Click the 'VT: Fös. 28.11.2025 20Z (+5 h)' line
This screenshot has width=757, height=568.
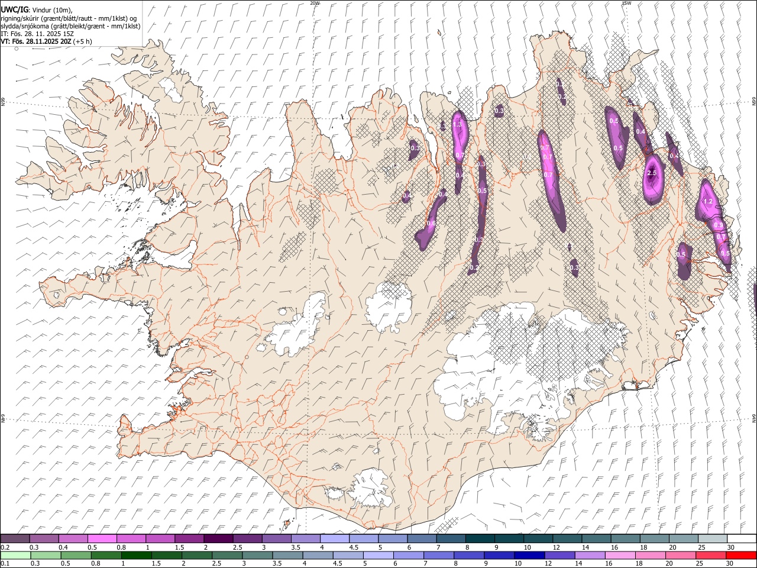[47, 41]
